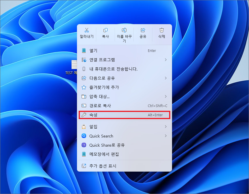The width and height of the screenshot is (249, 194).
Task: Click the TEST file name label
Action: [x=71, y=73]
